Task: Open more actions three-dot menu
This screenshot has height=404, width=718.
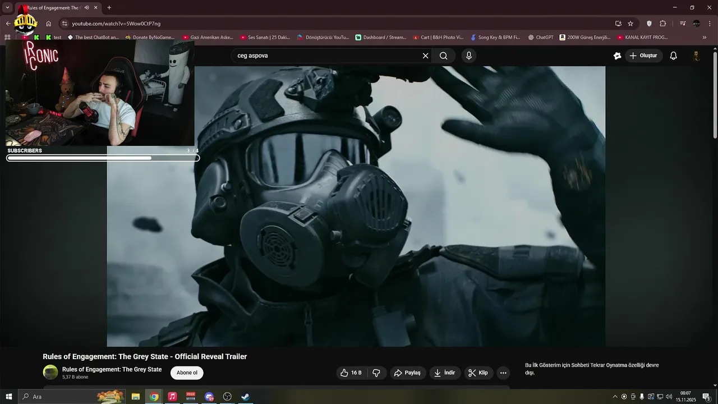Action: 503,373
